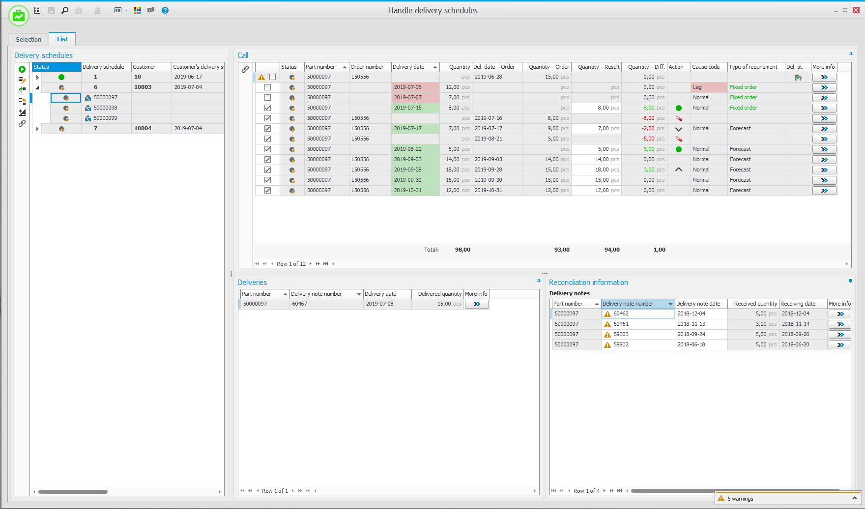Uncheck the row with delivery date 2019-10-31
Screen dimensions: 865x509
pos(267,191)
